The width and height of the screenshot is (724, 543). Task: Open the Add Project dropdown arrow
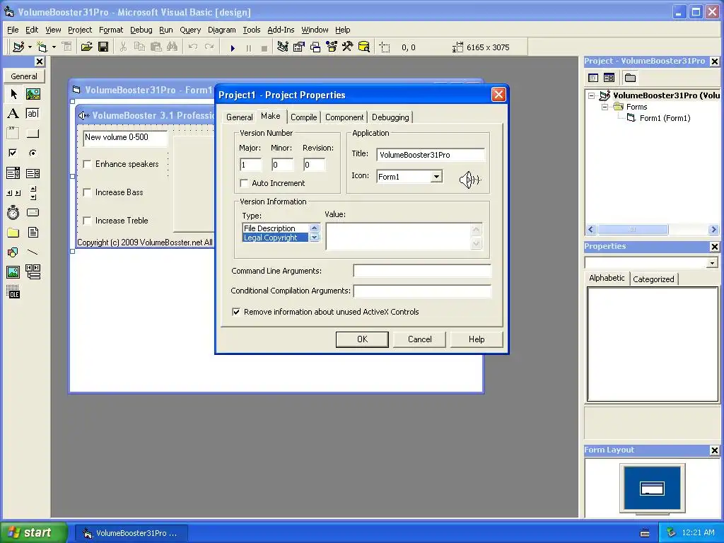pos(30,47)
